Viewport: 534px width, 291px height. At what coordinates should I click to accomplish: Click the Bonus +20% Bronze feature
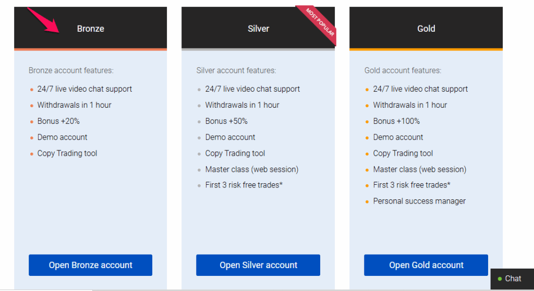point(58,121)
